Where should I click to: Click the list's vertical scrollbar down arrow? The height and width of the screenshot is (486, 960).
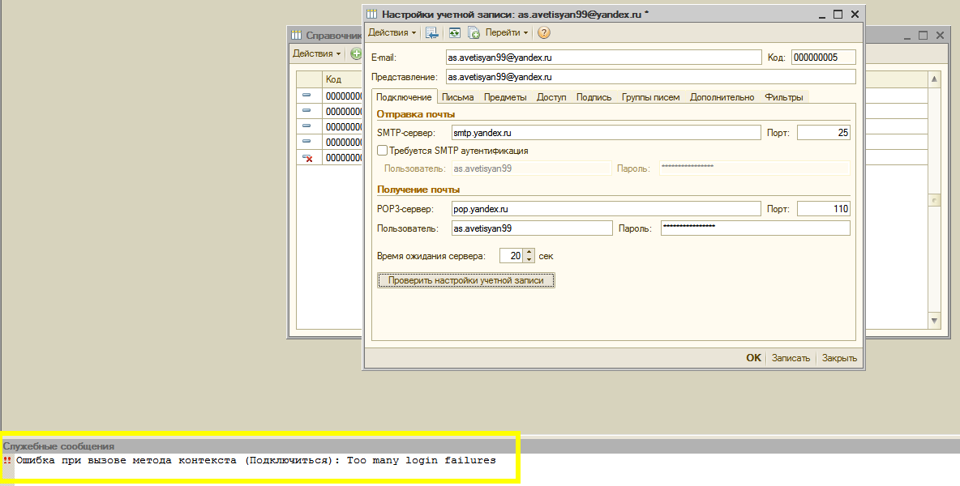pyautogui.click(x=934, y=322)
